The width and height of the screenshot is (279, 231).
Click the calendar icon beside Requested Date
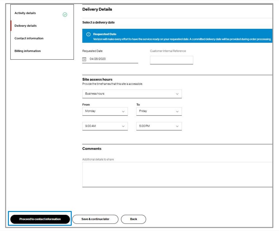(84, 59)
